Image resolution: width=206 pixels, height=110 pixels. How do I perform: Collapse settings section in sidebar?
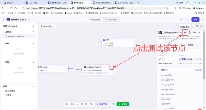[x=33, y=86]
